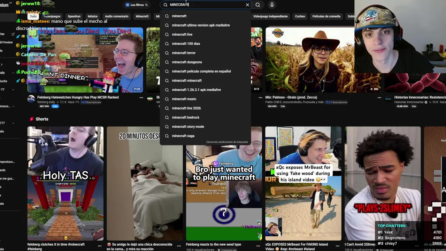Pick the 'minecraft live' suggestion magnifier icon
Screen dimensions: 446x251
click(167, 35)
